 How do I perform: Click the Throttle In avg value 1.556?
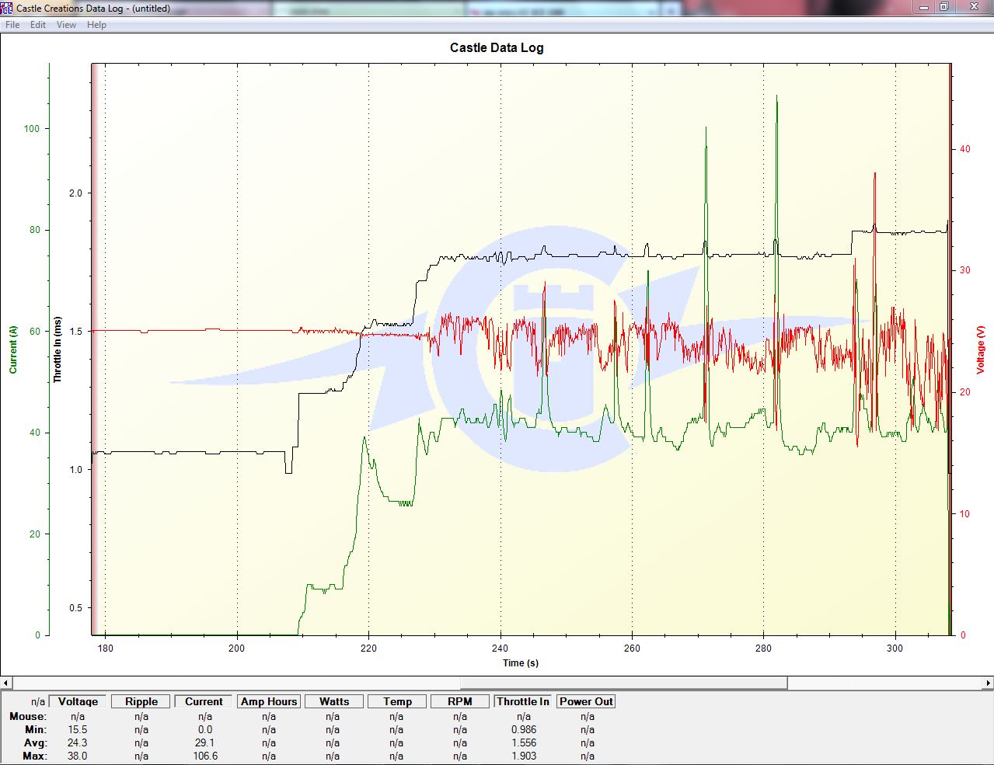pos(524,742)
